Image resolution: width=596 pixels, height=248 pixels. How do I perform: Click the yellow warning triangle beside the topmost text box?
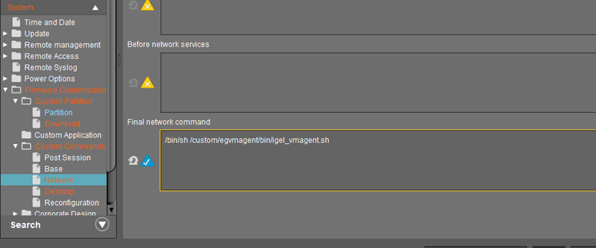click(147, 5)
